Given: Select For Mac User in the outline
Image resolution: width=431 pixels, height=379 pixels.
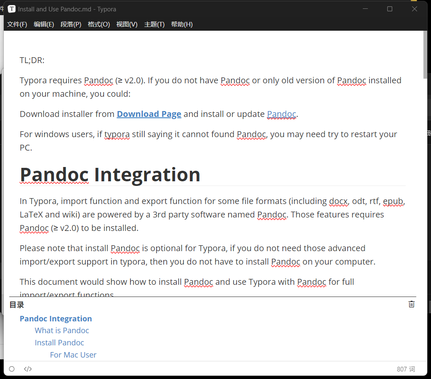Looking at the screenshot, I should click(73, 355).
